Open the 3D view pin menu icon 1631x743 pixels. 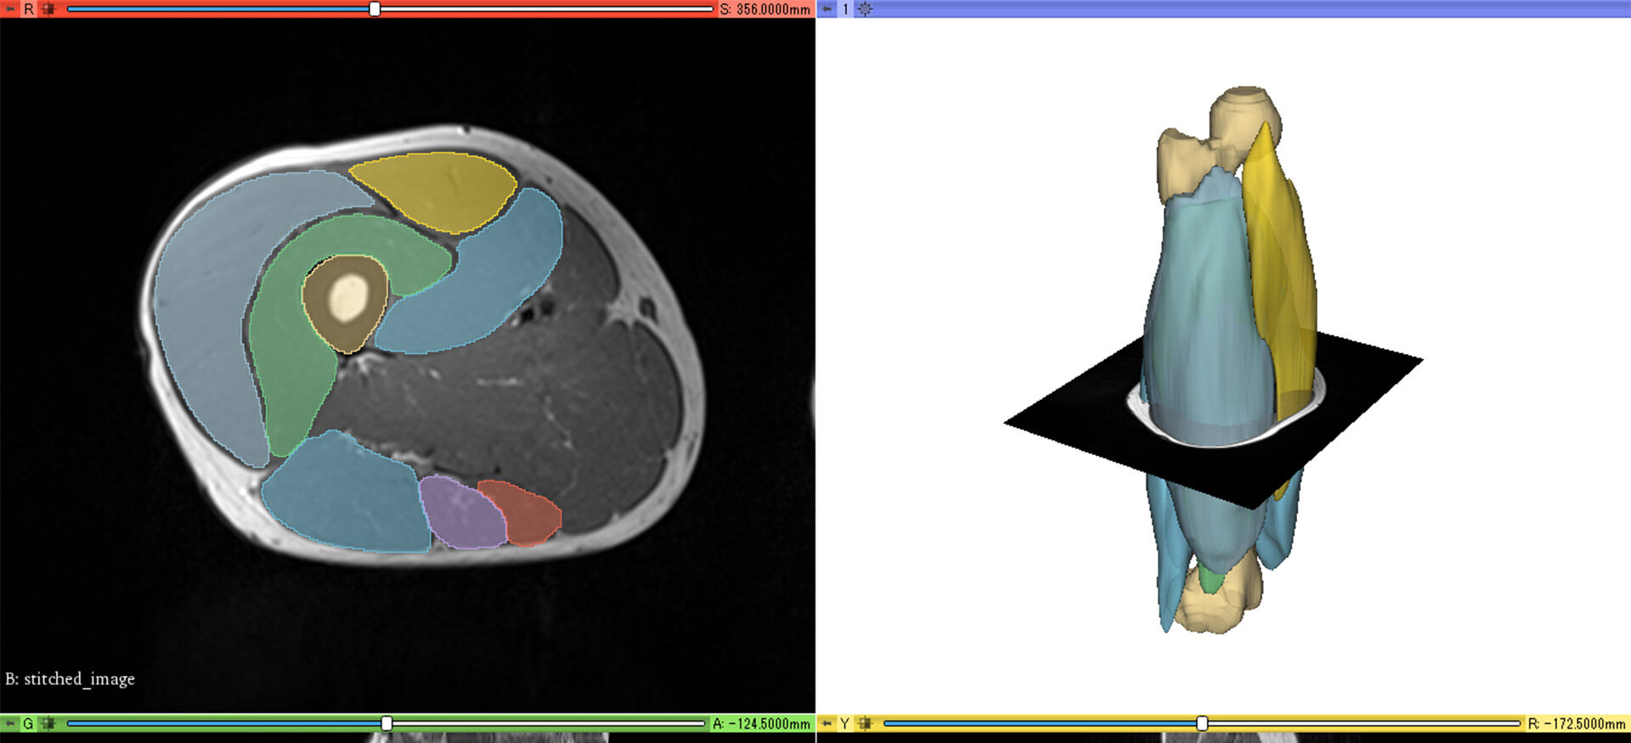point(827,8)
